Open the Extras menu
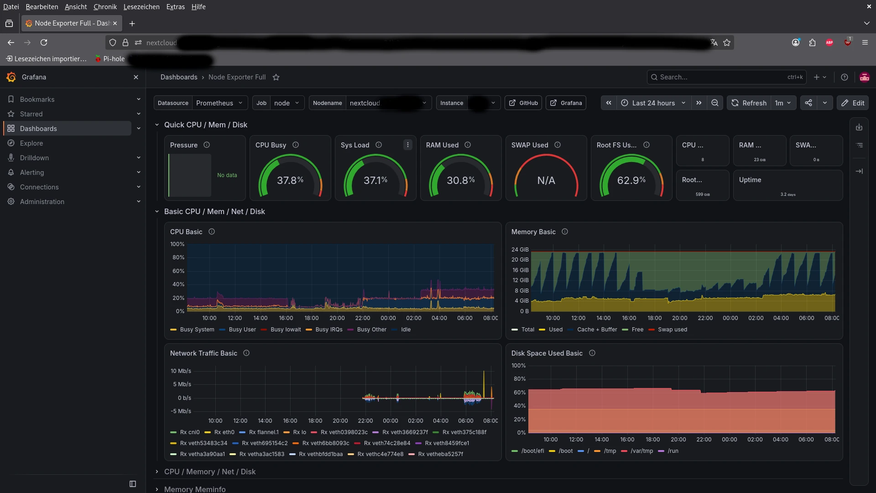Image resolution: width=876 pixels, height=493 pixels. tap(176, 7)
